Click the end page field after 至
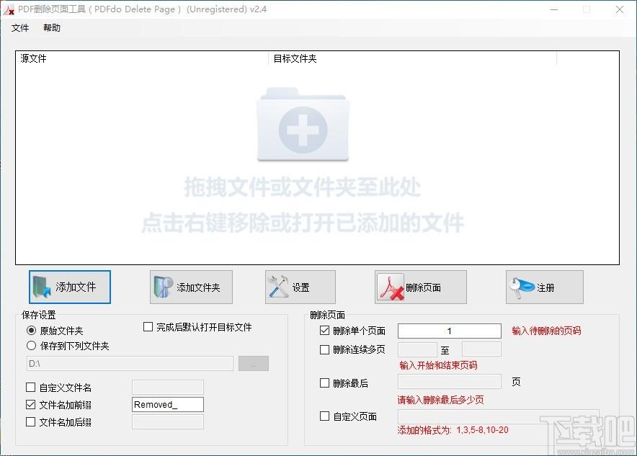The height and width of the screenshot is (456, 637). point(481,349)
